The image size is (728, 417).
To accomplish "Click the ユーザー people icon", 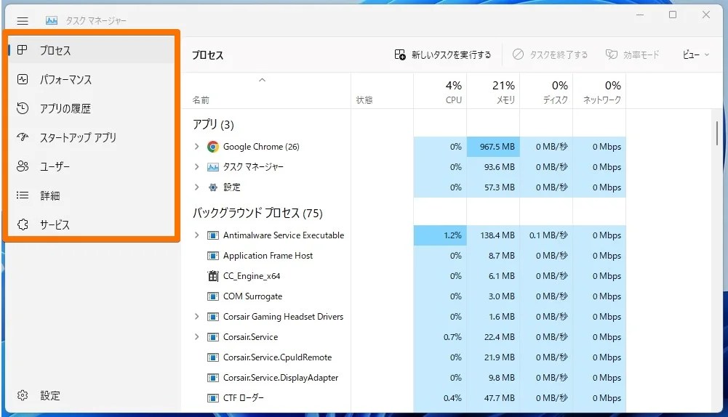I will (23, 166).
